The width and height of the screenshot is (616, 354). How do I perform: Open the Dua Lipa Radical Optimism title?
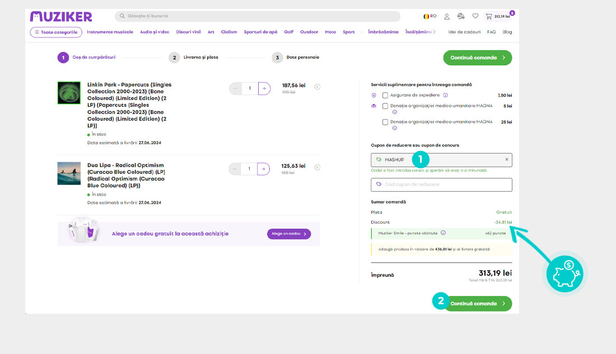[x=126, y=176]
